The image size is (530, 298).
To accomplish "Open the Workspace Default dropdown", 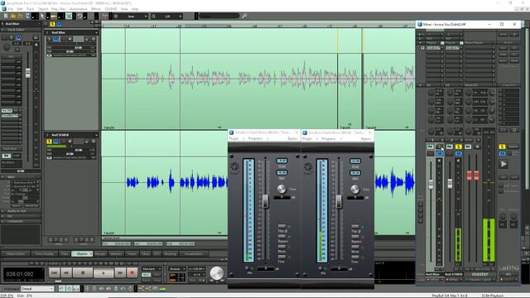I will tap(37, 289).
